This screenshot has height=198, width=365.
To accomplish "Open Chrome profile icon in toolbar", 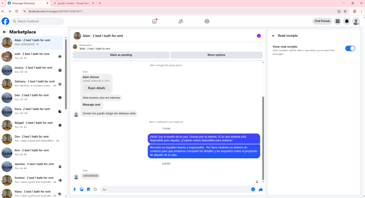I will [355, 11].
